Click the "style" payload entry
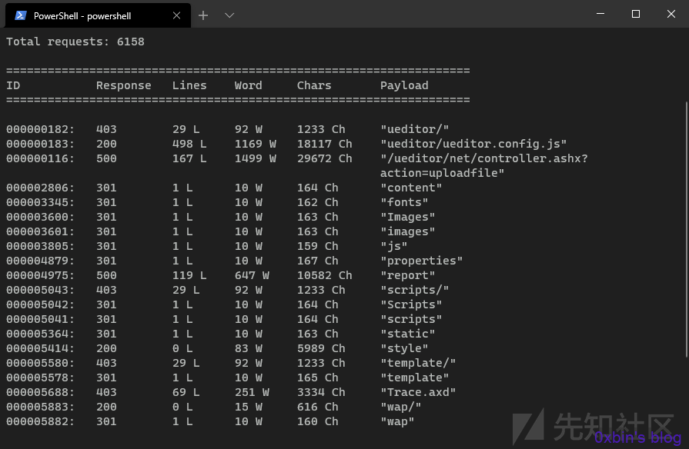The height and width of the screenshot is (449, 689). [404, 348]
